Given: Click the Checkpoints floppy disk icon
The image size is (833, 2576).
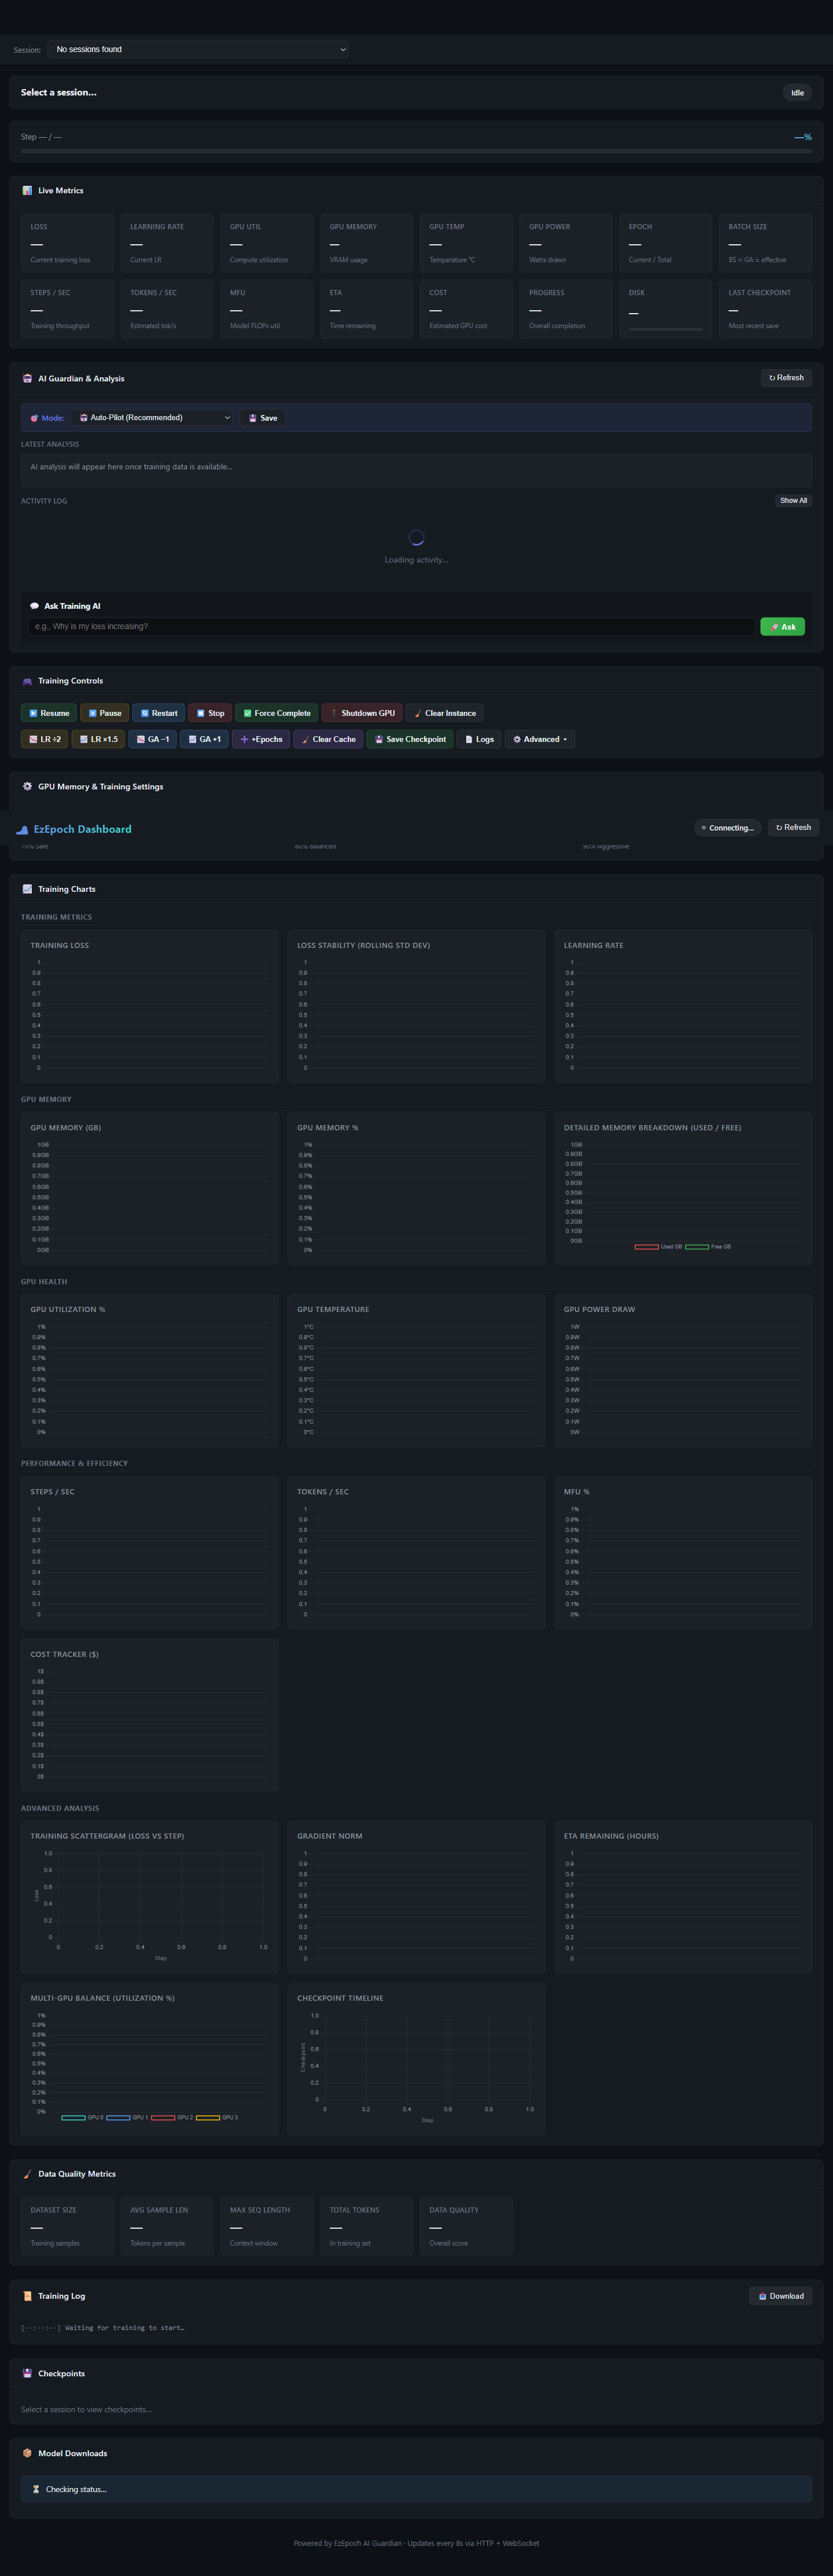Looking at the screenshot, I should [27, 2373].
